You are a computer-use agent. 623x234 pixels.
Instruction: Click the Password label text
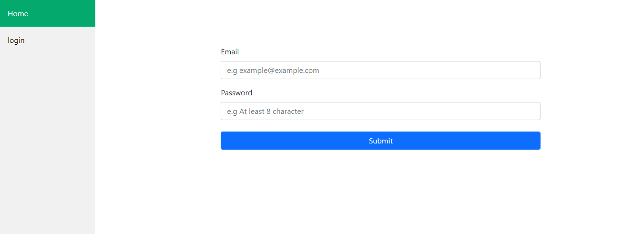click(236, 92)
